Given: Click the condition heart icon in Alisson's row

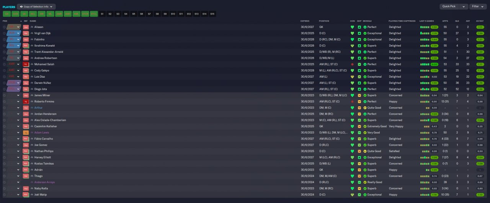Looking at the screenshot, I should click(352, 27).
